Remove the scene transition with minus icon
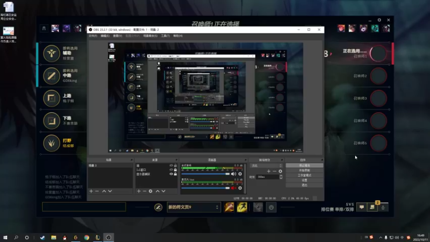Screen dimensions: 430x242 click(x=275, y=171)
